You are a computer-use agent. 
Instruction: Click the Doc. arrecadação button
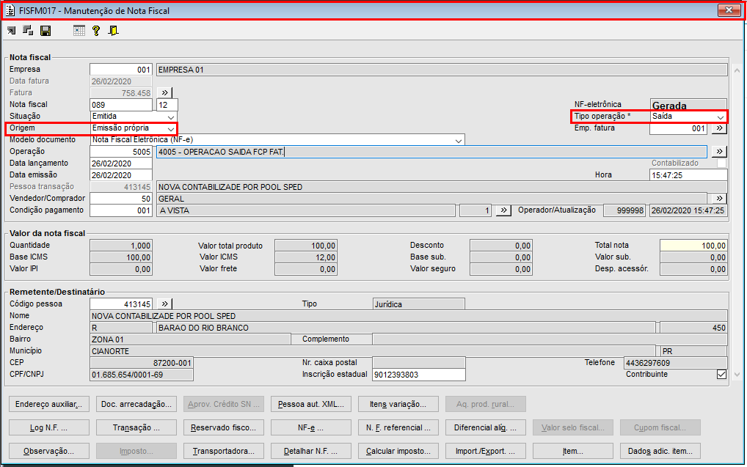click(136, 404)
